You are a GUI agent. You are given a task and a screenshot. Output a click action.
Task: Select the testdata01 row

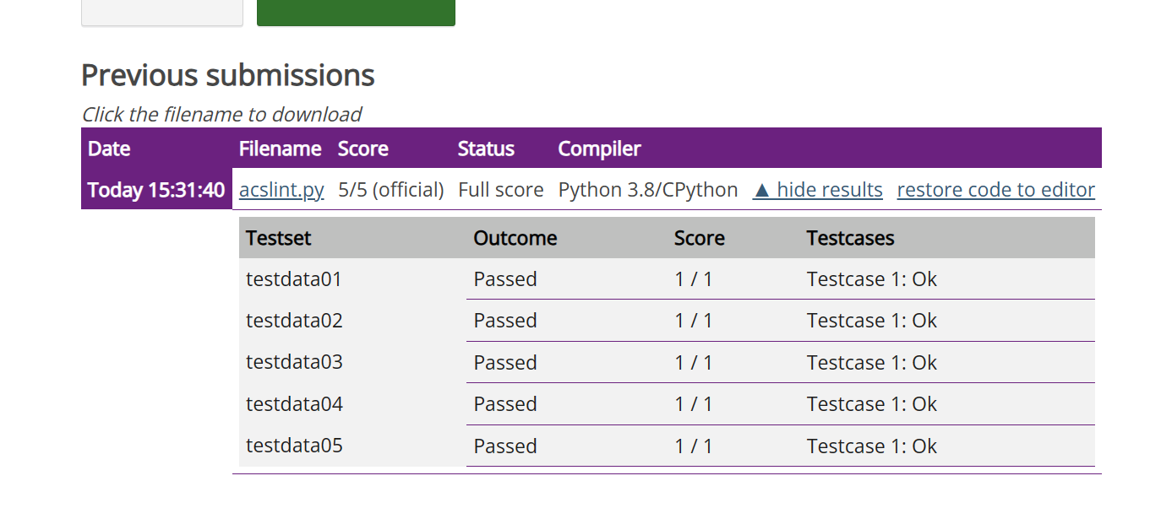click(294, 279)
